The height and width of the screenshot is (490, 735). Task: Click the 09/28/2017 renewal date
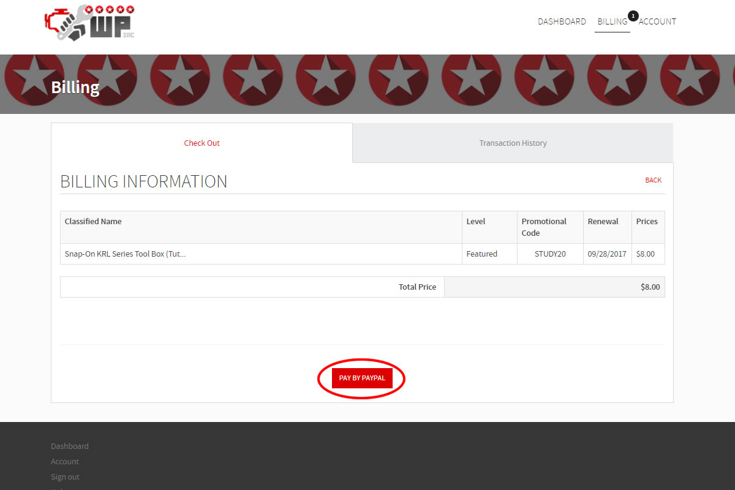(607, 254)
